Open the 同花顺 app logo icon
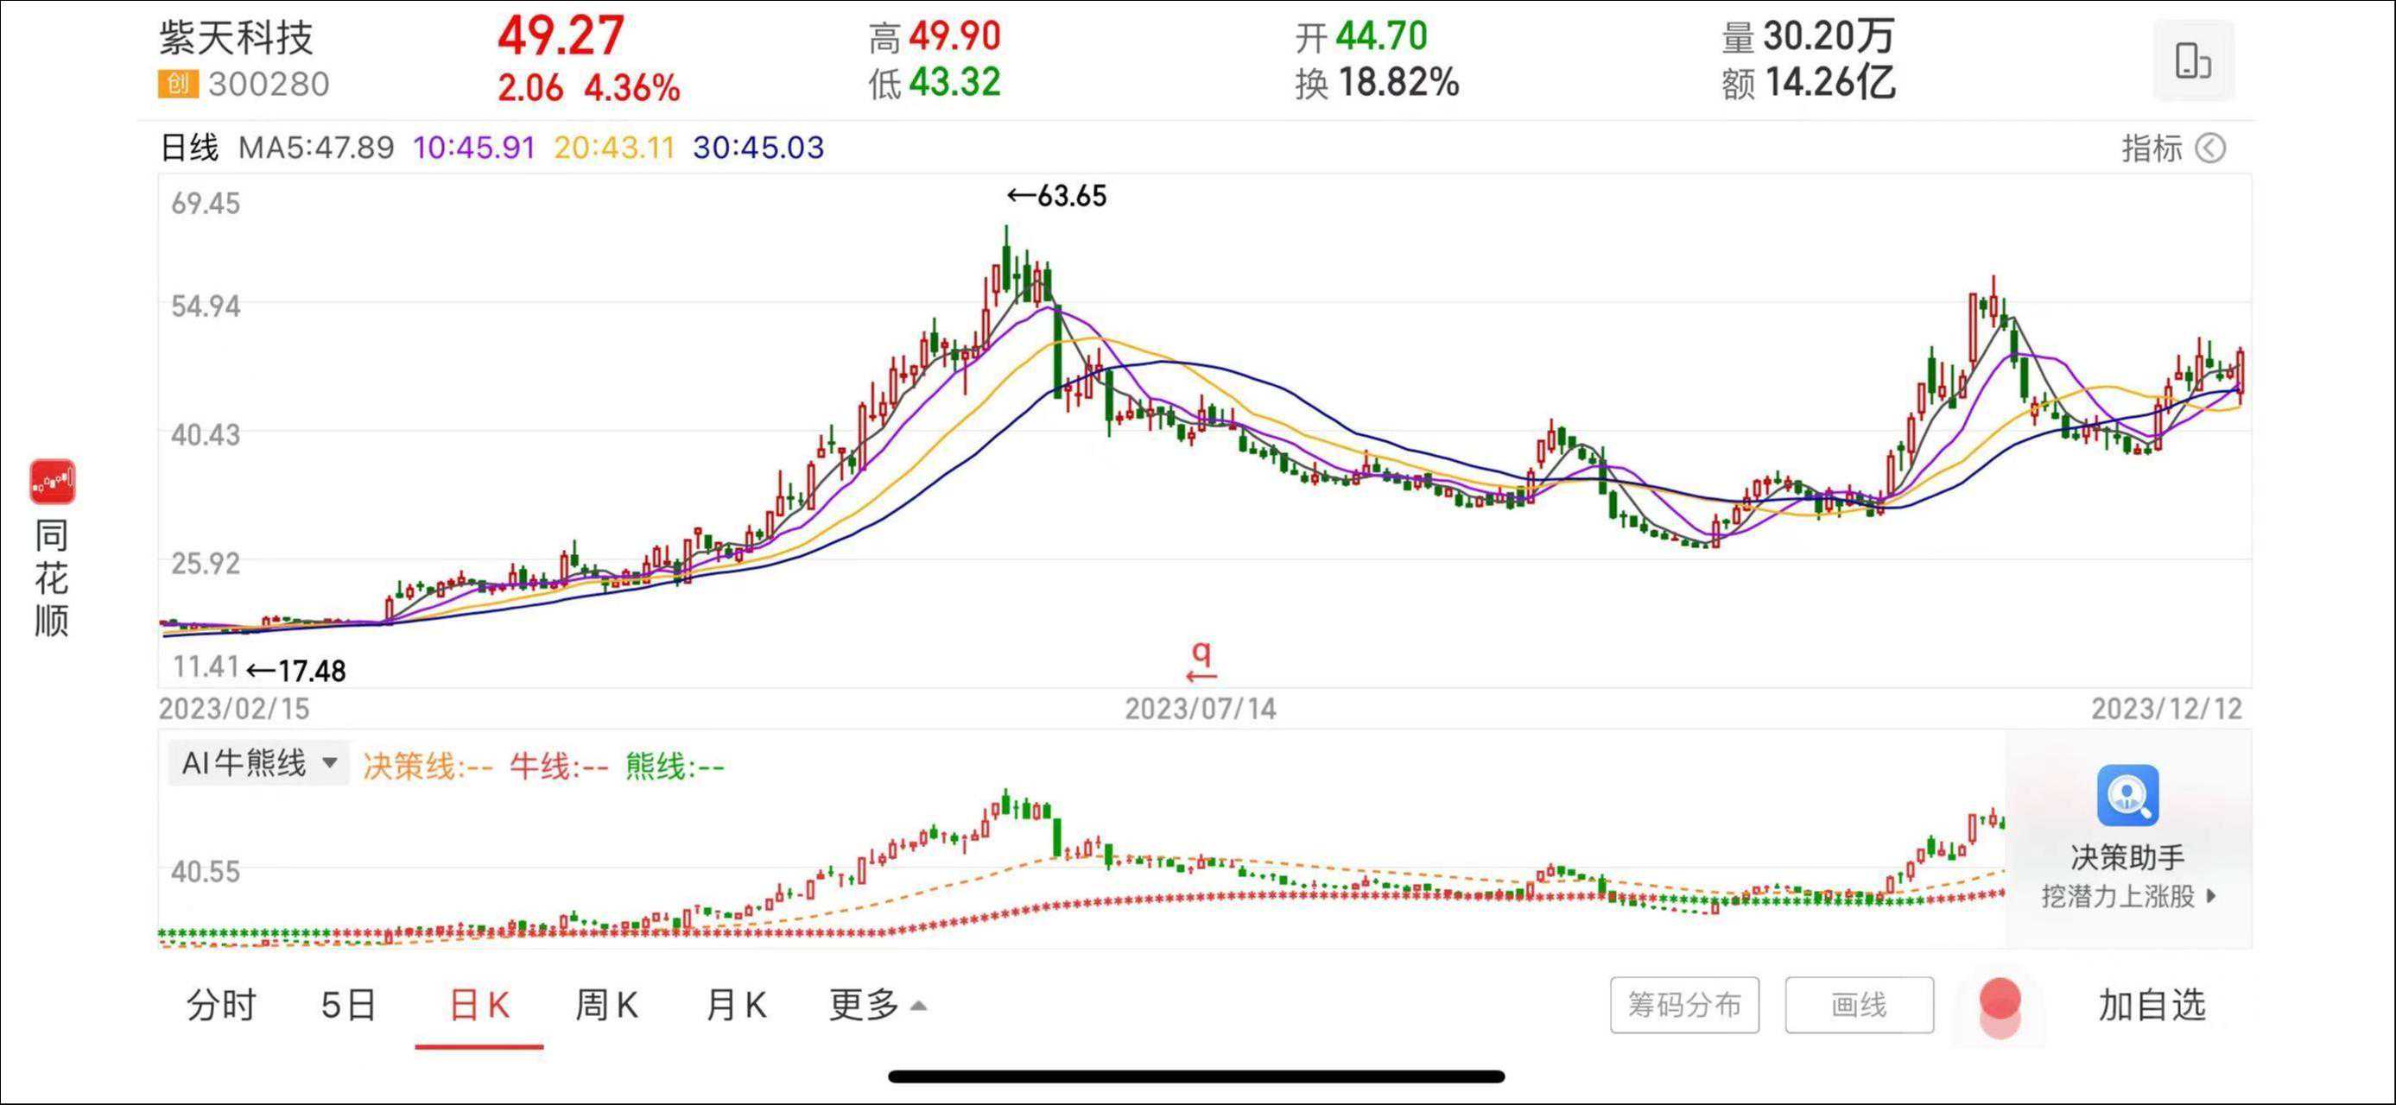The image size is (2396, 1105). 52,482
